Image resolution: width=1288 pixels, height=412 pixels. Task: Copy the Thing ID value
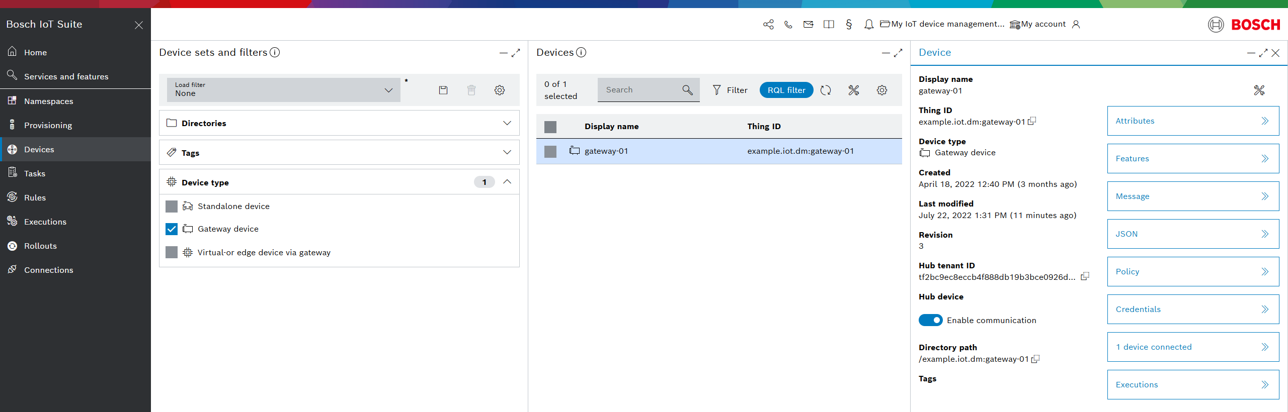coord(1032,121)
